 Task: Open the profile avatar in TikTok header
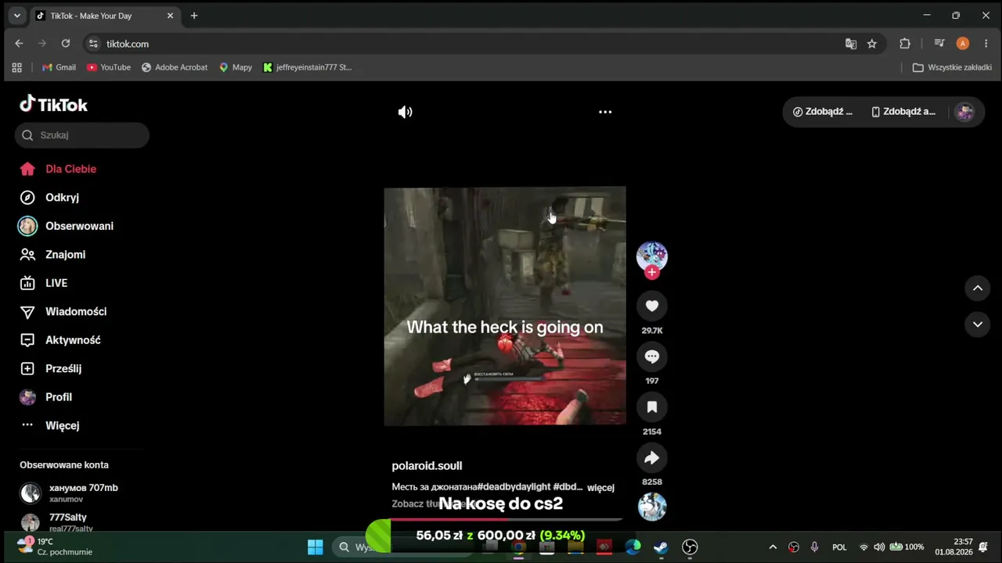click(x=965, y=112)
